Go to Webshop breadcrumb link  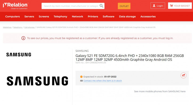7,27
